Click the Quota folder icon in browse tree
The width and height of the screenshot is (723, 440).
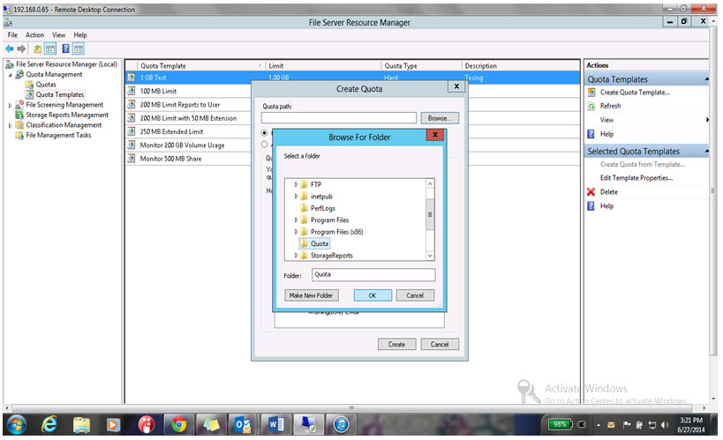(304, 243)
